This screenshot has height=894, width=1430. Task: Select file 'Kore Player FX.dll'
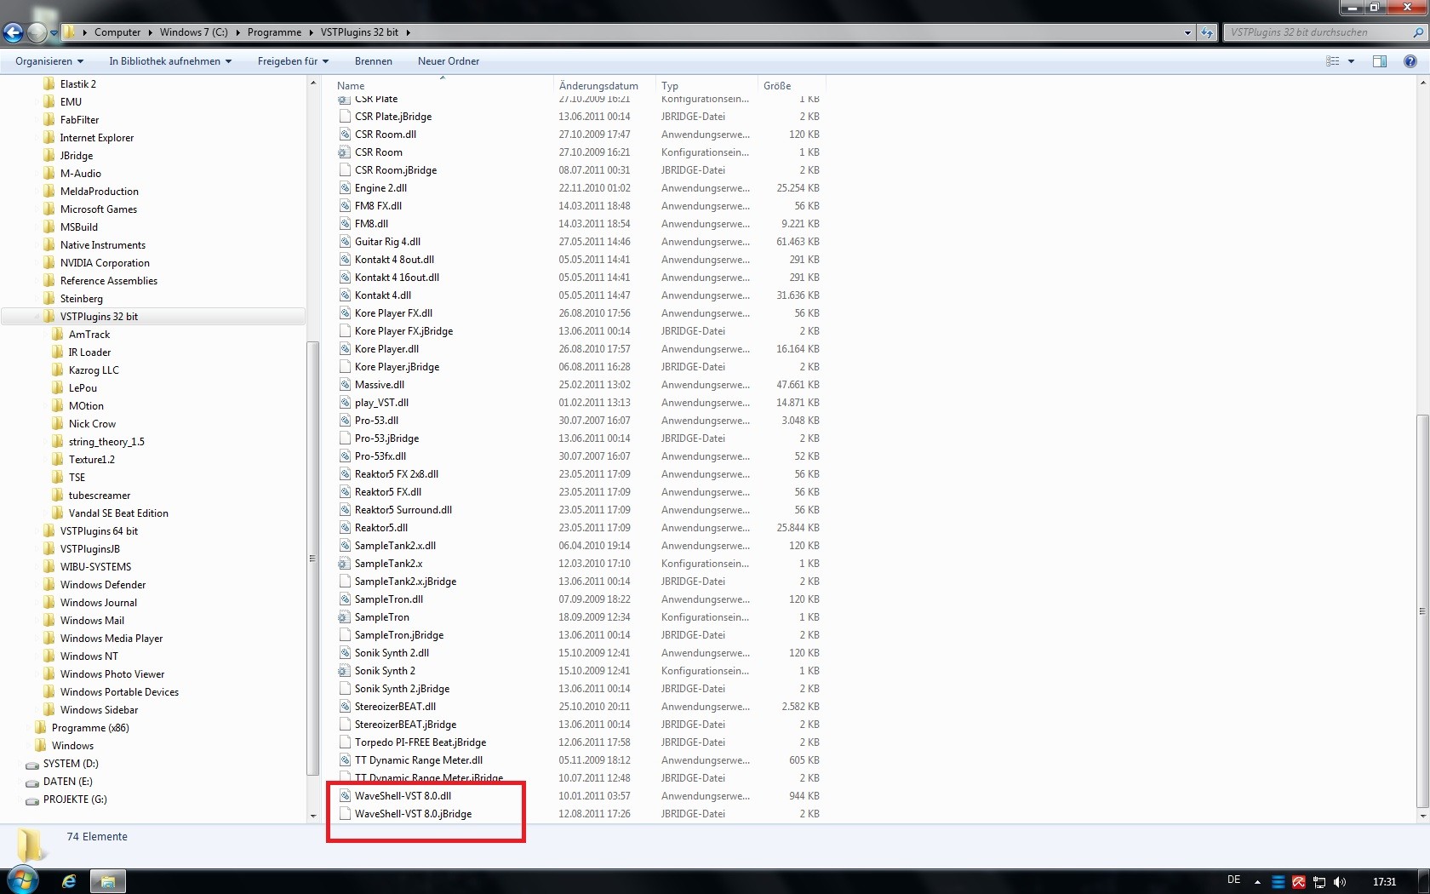[x=393, y=313]
